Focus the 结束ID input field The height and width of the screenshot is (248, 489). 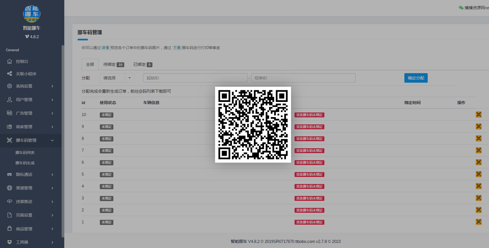[303, 78]
